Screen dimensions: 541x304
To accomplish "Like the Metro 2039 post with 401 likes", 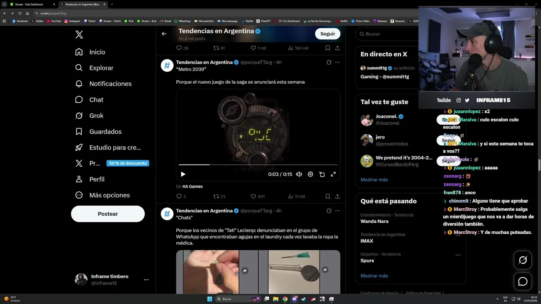I will (x=257, y=196).
